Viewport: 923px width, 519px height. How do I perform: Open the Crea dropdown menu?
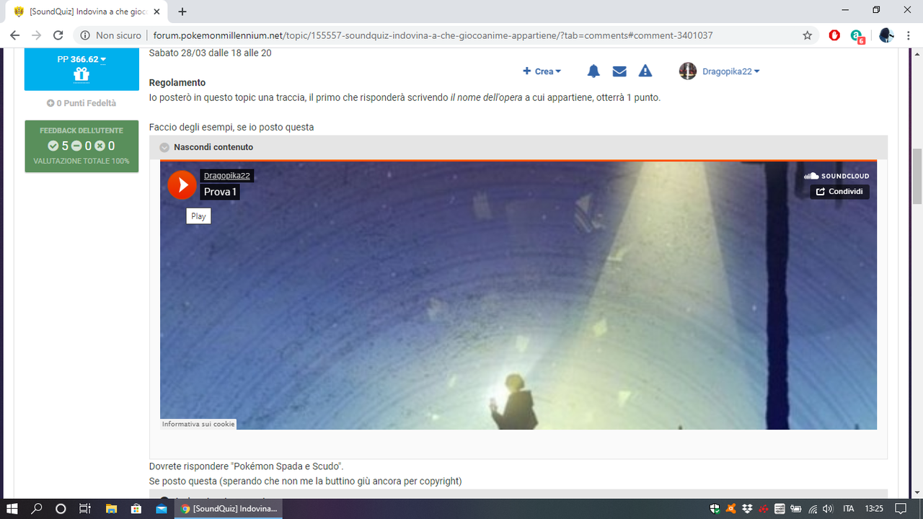tap(542, 71)
